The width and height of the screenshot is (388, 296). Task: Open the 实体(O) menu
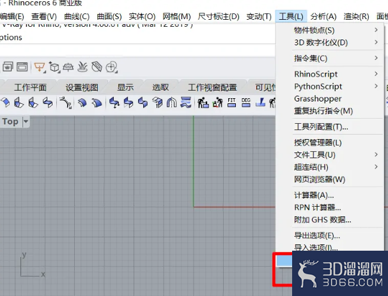[142, 17]
